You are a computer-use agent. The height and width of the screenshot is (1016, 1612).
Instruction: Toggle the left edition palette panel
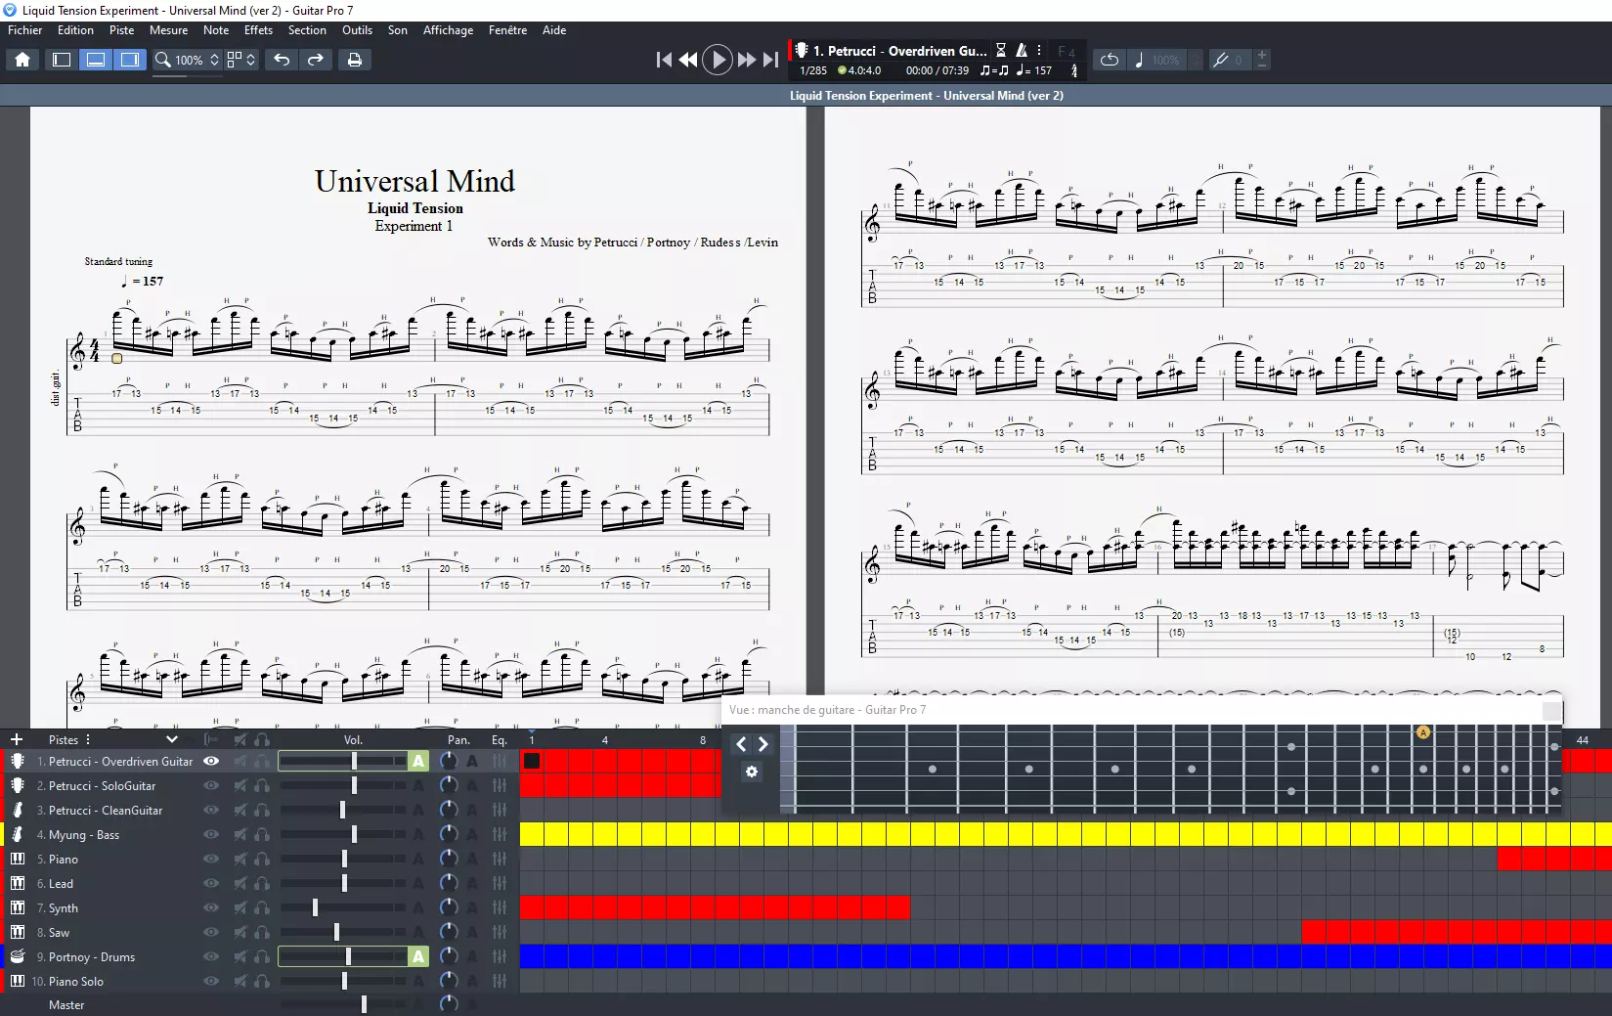[61, 60]
